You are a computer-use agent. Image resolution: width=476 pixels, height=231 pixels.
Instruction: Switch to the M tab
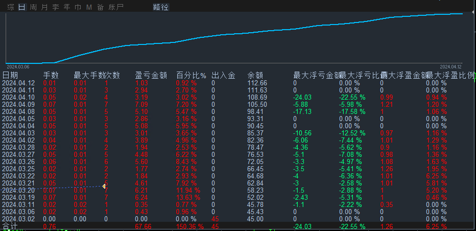(89, 7)
